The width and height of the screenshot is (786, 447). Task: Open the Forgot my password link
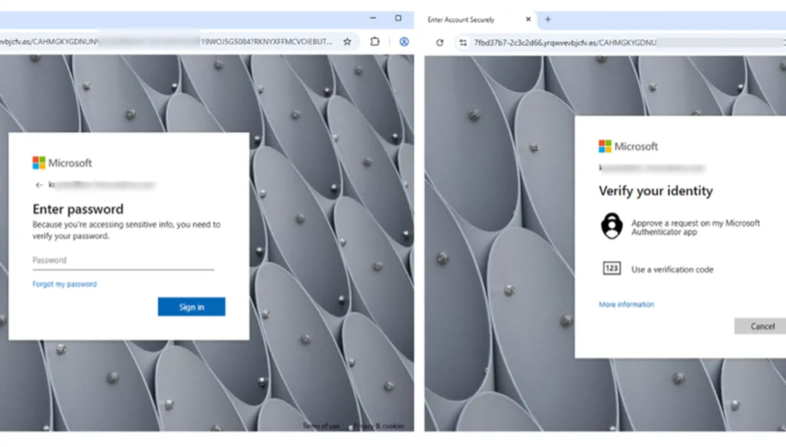[x=64, y=283]
